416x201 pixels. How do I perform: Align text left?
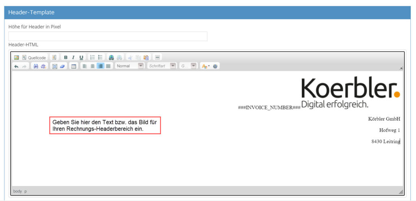pos(85,66)
